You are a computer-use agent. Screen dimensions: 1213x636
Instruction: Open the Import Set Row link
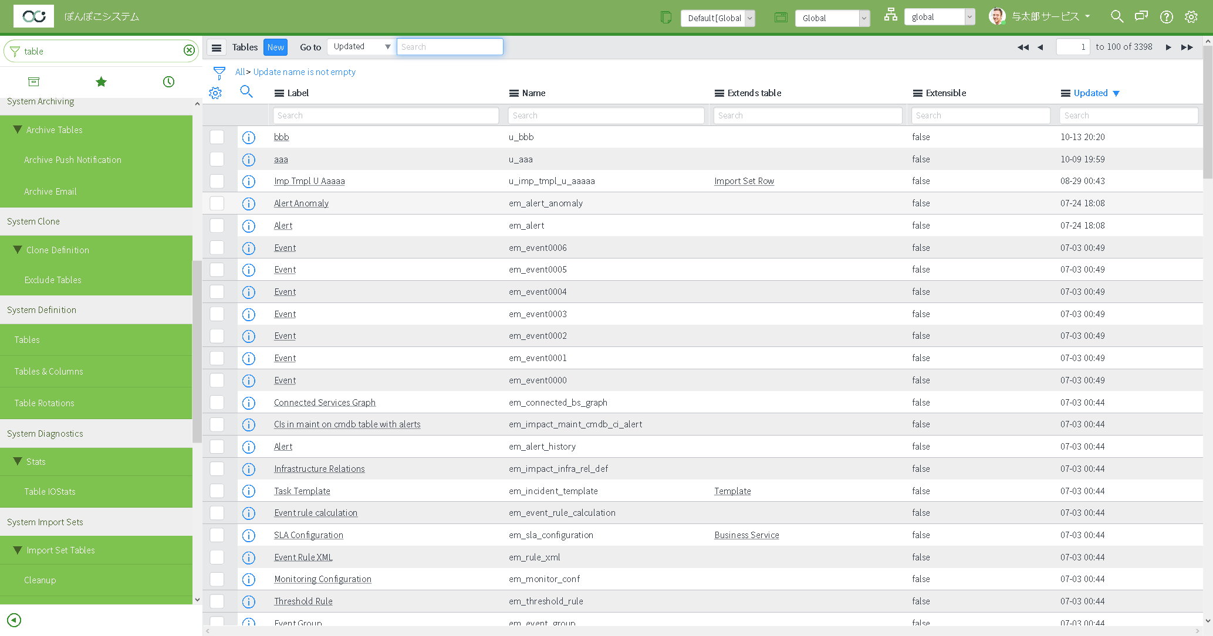[744, 181]
